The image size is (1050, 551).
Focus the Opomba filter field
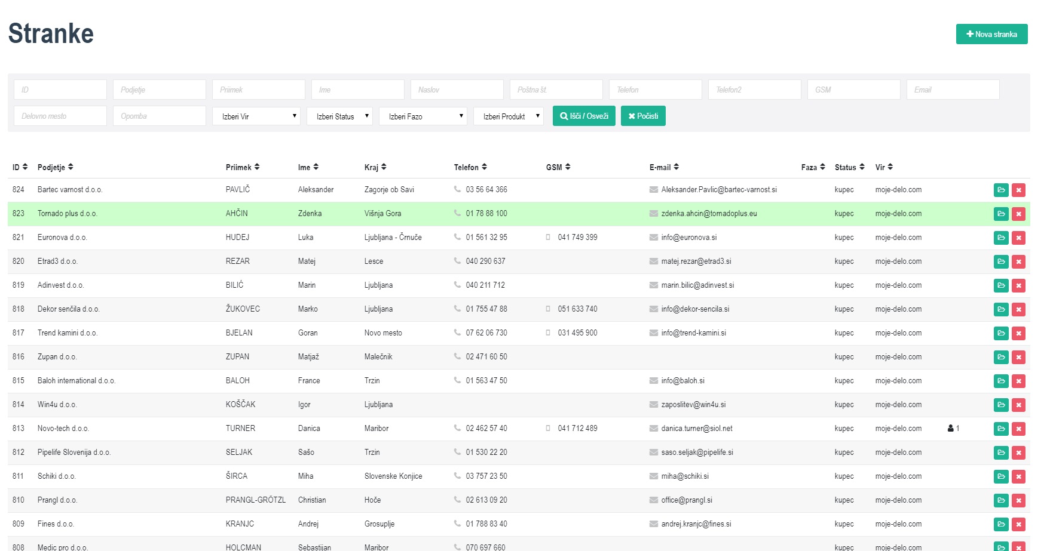click(160, 116)
